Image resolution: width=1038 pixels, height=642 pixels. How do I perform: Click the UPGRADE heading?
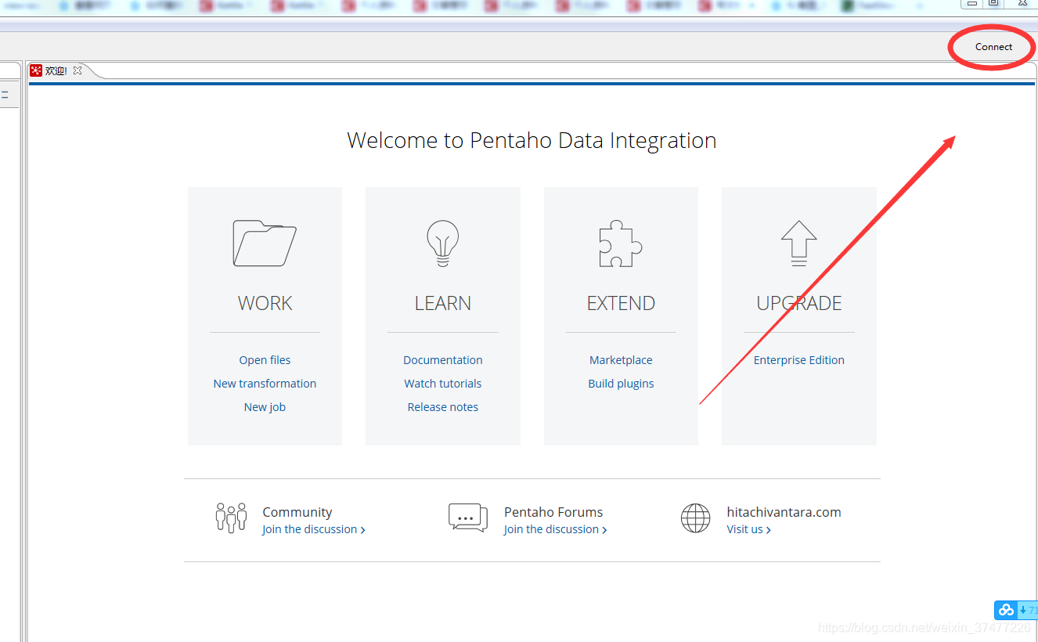point(799,303)
